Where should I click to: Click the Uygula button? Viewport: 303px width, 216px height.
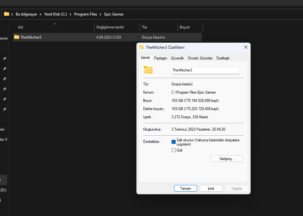coord(237,188)
